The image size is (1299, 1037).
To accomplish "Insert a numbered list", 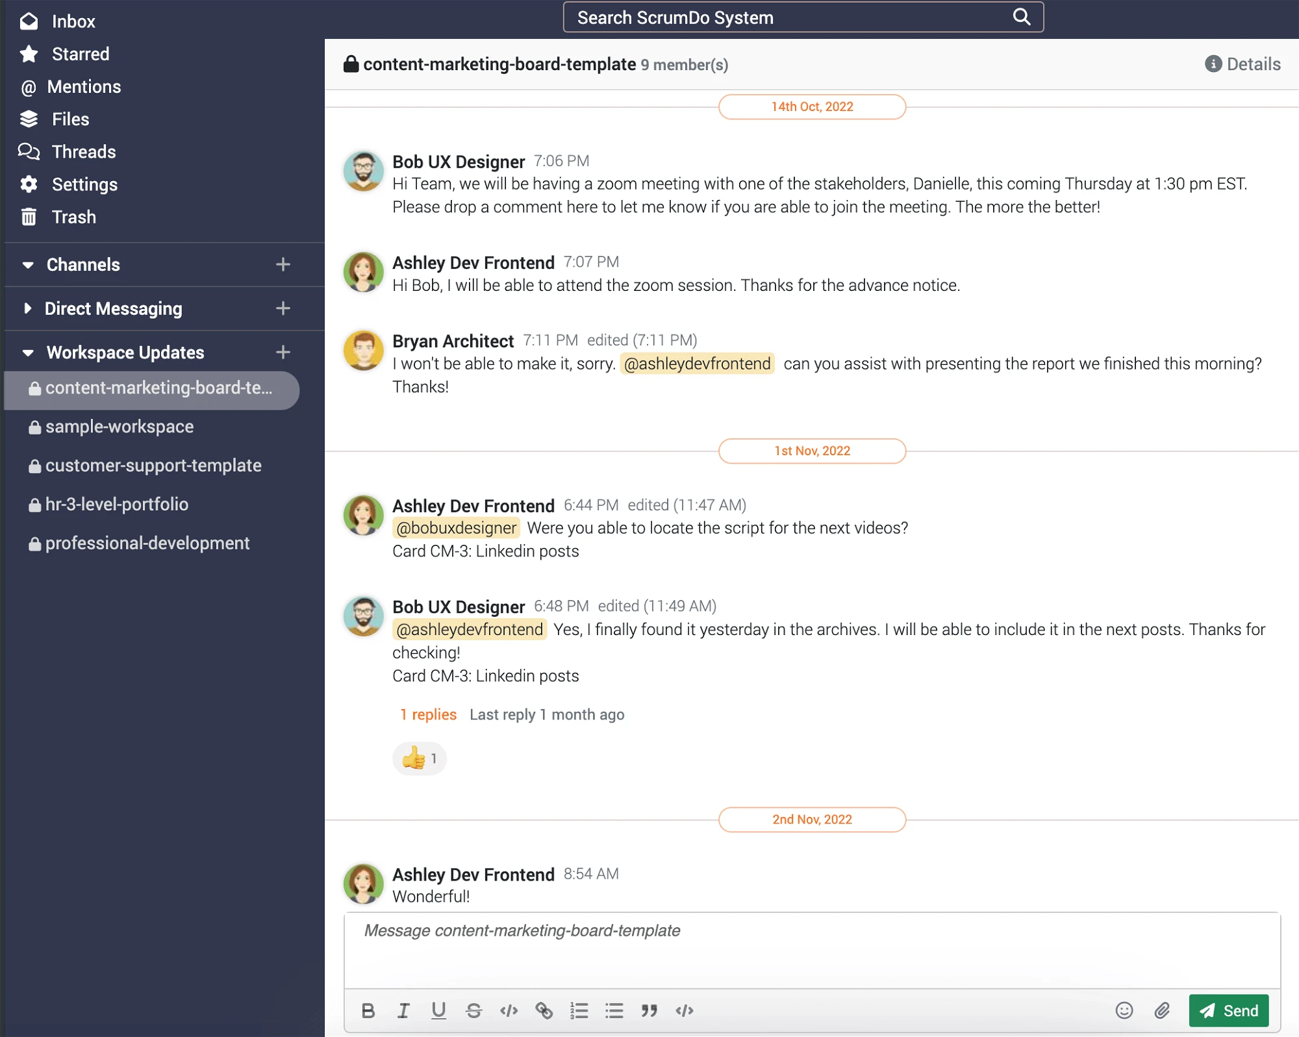I will point(579,1010).
